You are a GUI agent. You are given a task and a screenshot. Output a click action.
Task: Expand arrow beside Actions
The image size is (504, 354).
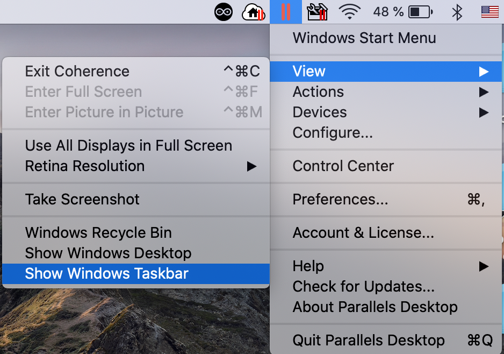tap(484, 92)
